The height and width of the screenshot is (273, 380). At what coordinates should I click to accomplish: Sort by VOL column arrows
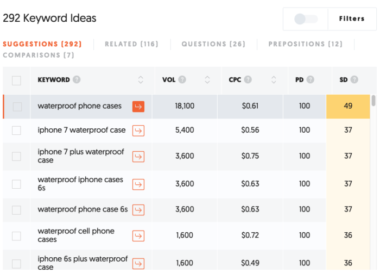207,79
